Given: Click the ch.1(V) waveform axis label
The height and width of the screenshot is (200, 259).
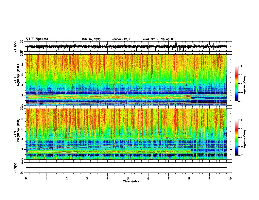Looking at the screenshot, I should (x=16, y=46).
